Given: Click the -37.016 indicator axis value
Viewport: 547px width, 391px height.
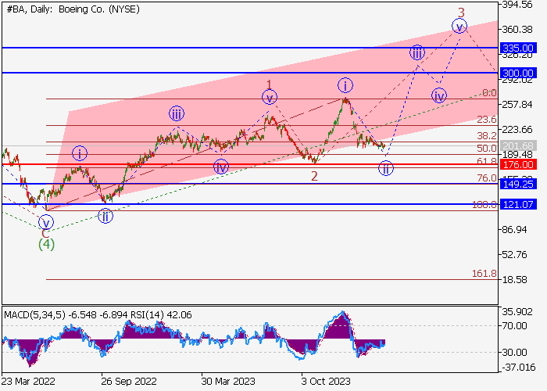Looking at the screenshot, I should coord(517,368).
